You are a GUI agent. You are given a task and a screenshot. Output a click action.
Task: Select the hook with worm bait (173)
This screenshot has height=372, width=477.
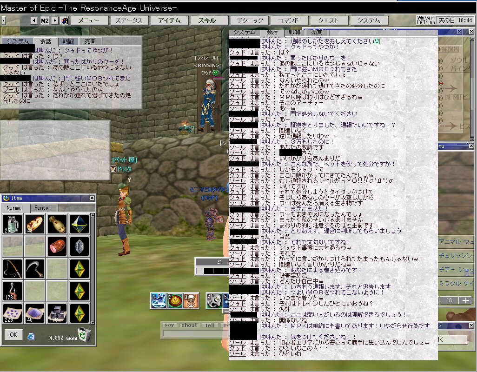13,291
